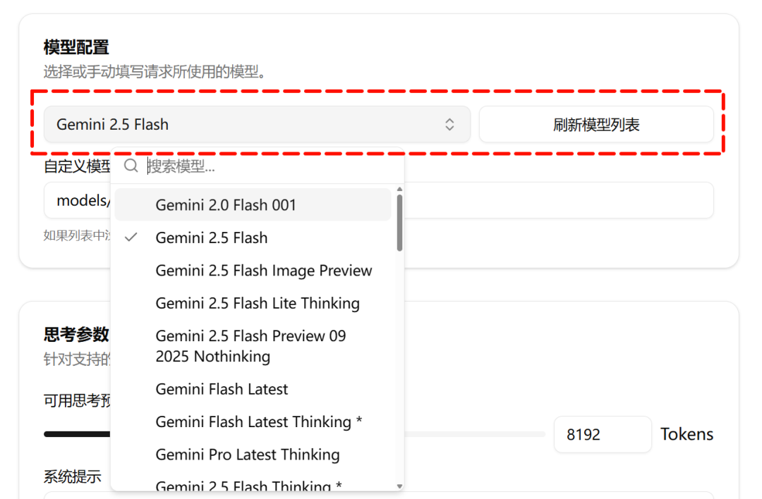Screen dimensions: 762x499
Task: Select Gemini 2.5 Flash Thinking * at bottom
Action: tap(248, 485)
